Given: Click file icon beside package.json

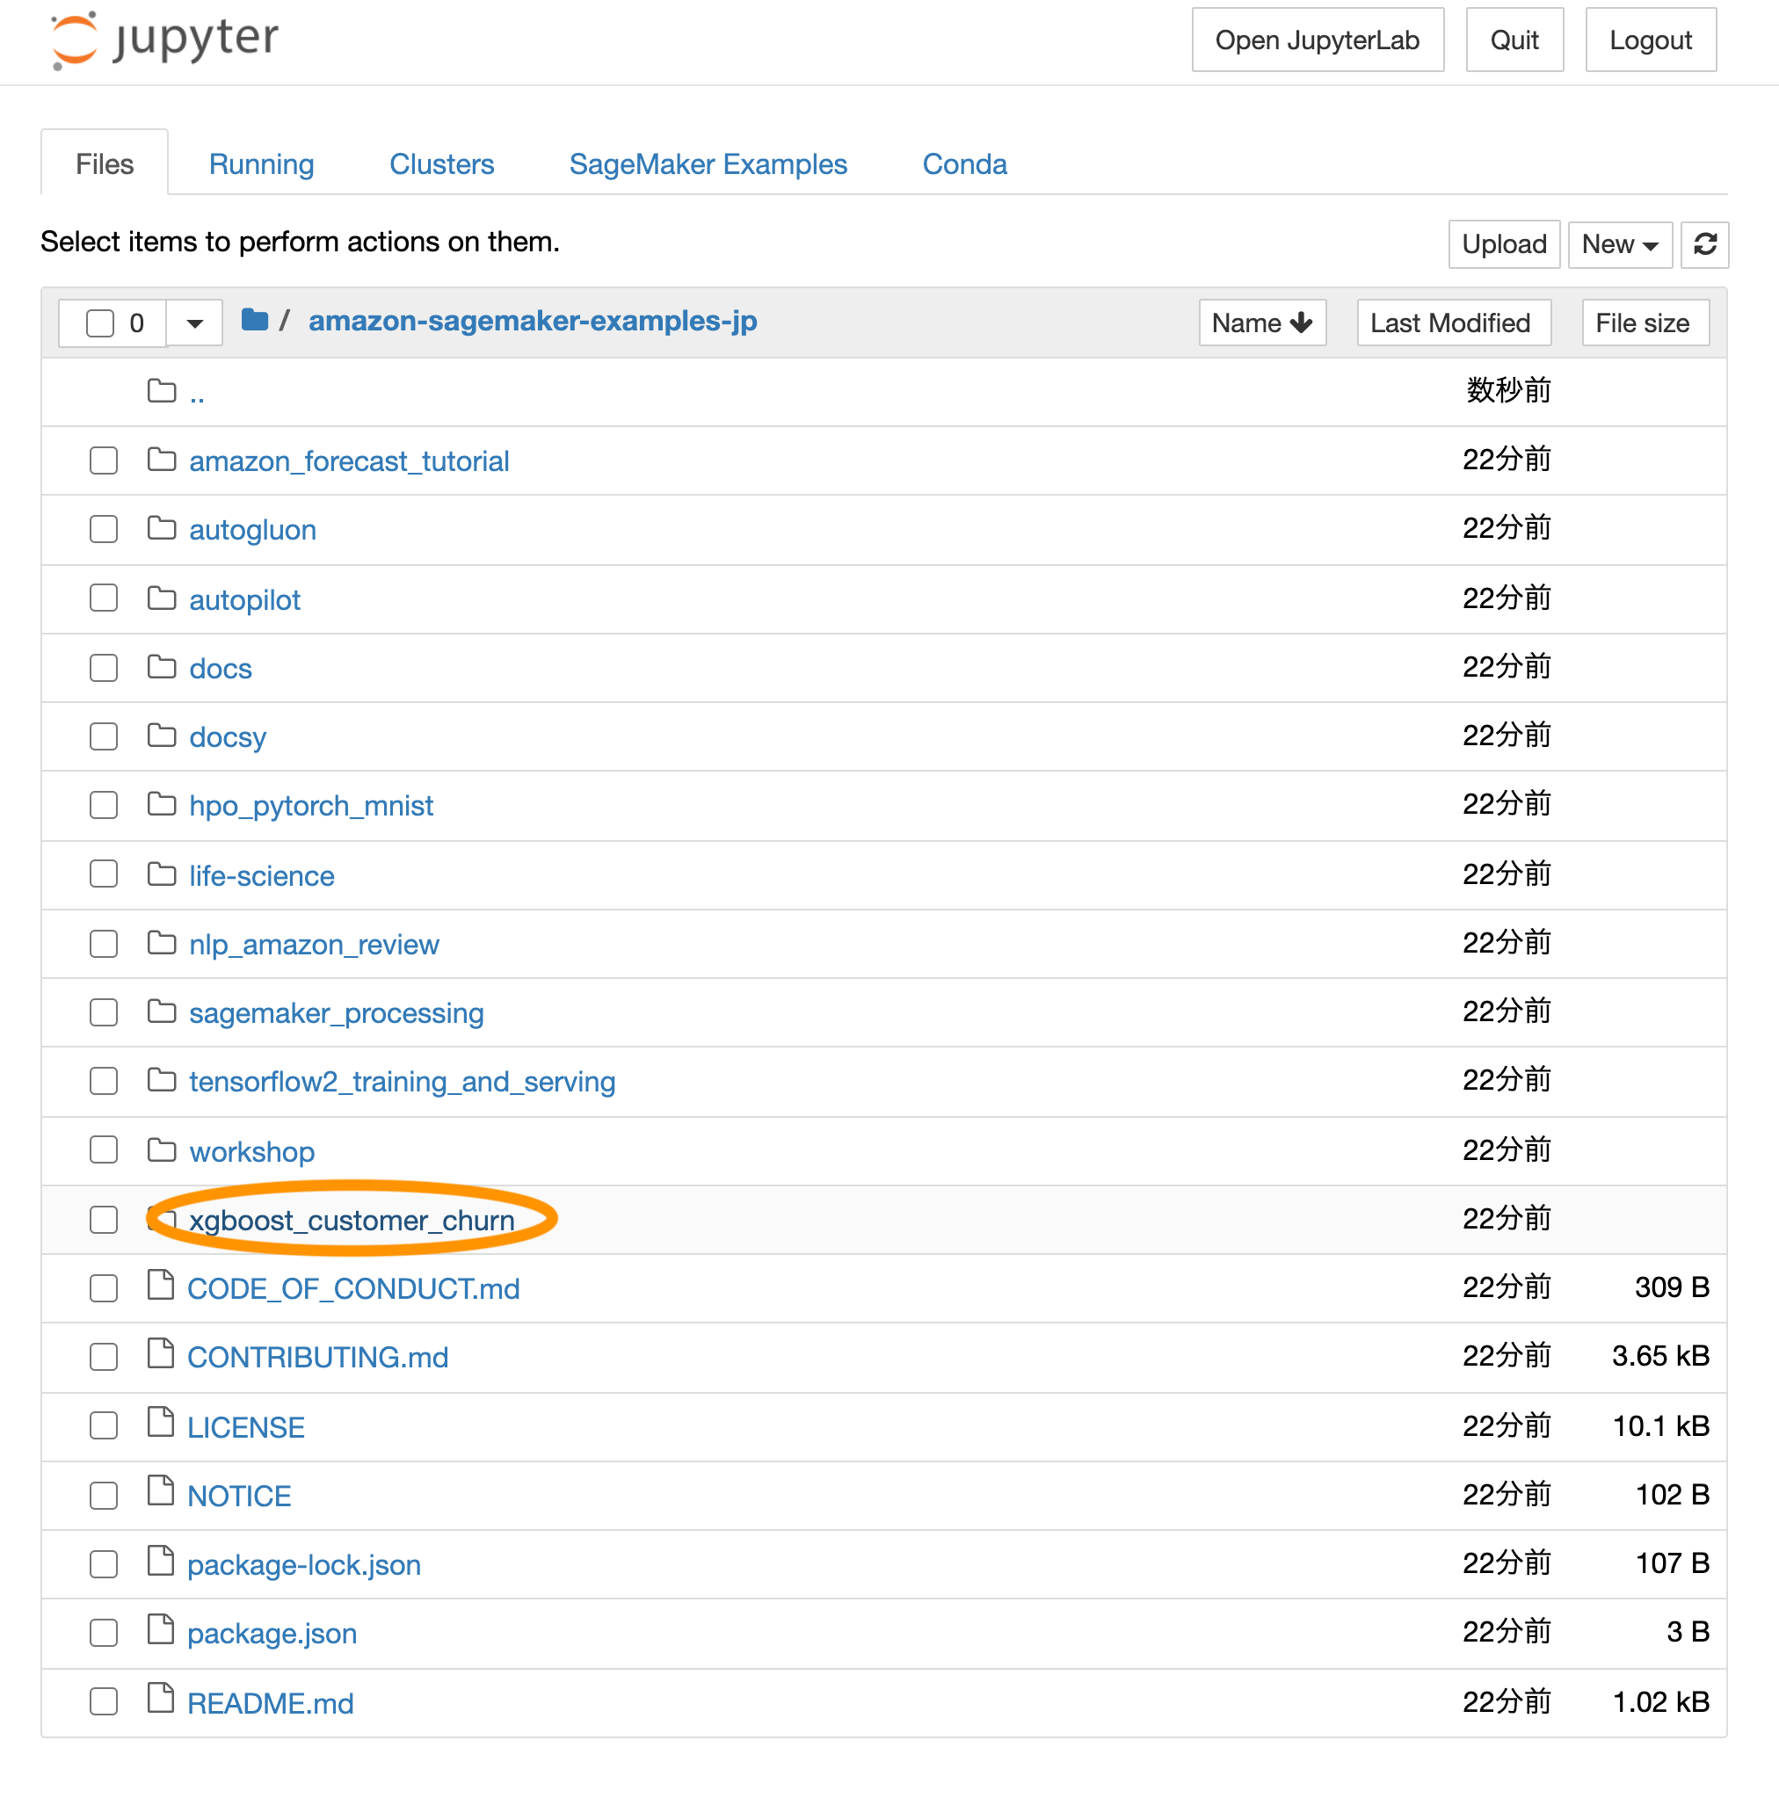Looking at the screenshot, I should click(161, 1630).
